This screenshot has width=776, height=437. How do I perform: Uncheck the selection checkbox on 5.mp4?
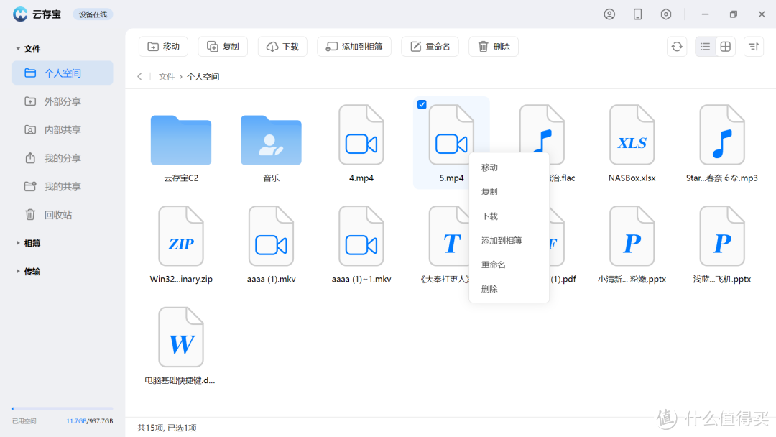(421, 103)
